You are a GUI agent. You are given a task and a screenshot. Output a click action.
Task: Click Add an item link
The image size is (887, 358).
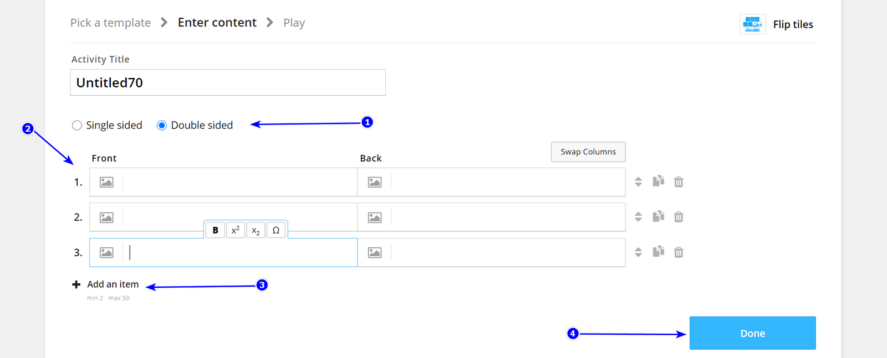click(x=113, y=284)
